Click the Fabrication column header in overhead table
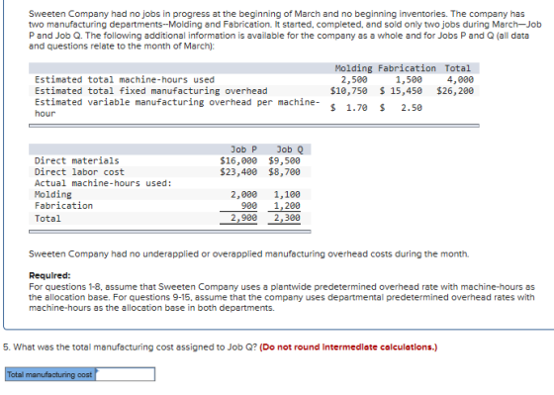The width and height of the screenshot is (554, 395). tap(407, 68)
